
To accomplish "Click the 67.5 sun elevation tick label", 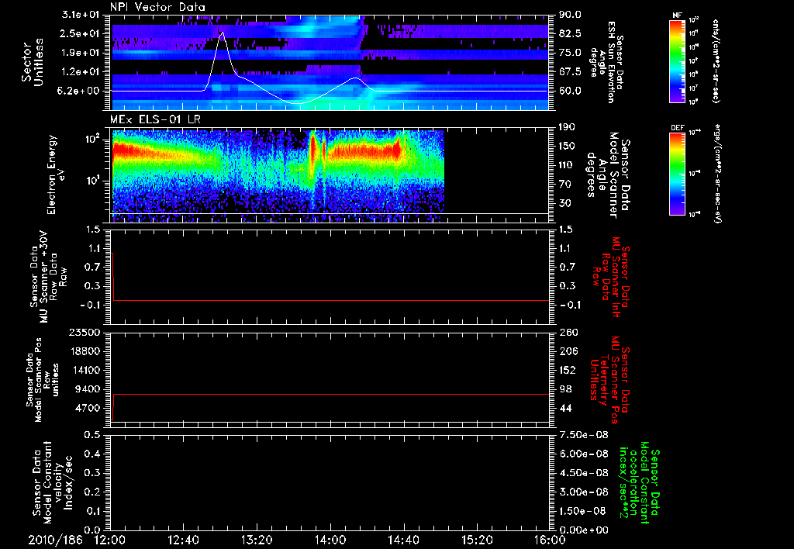I will point(570,72).
